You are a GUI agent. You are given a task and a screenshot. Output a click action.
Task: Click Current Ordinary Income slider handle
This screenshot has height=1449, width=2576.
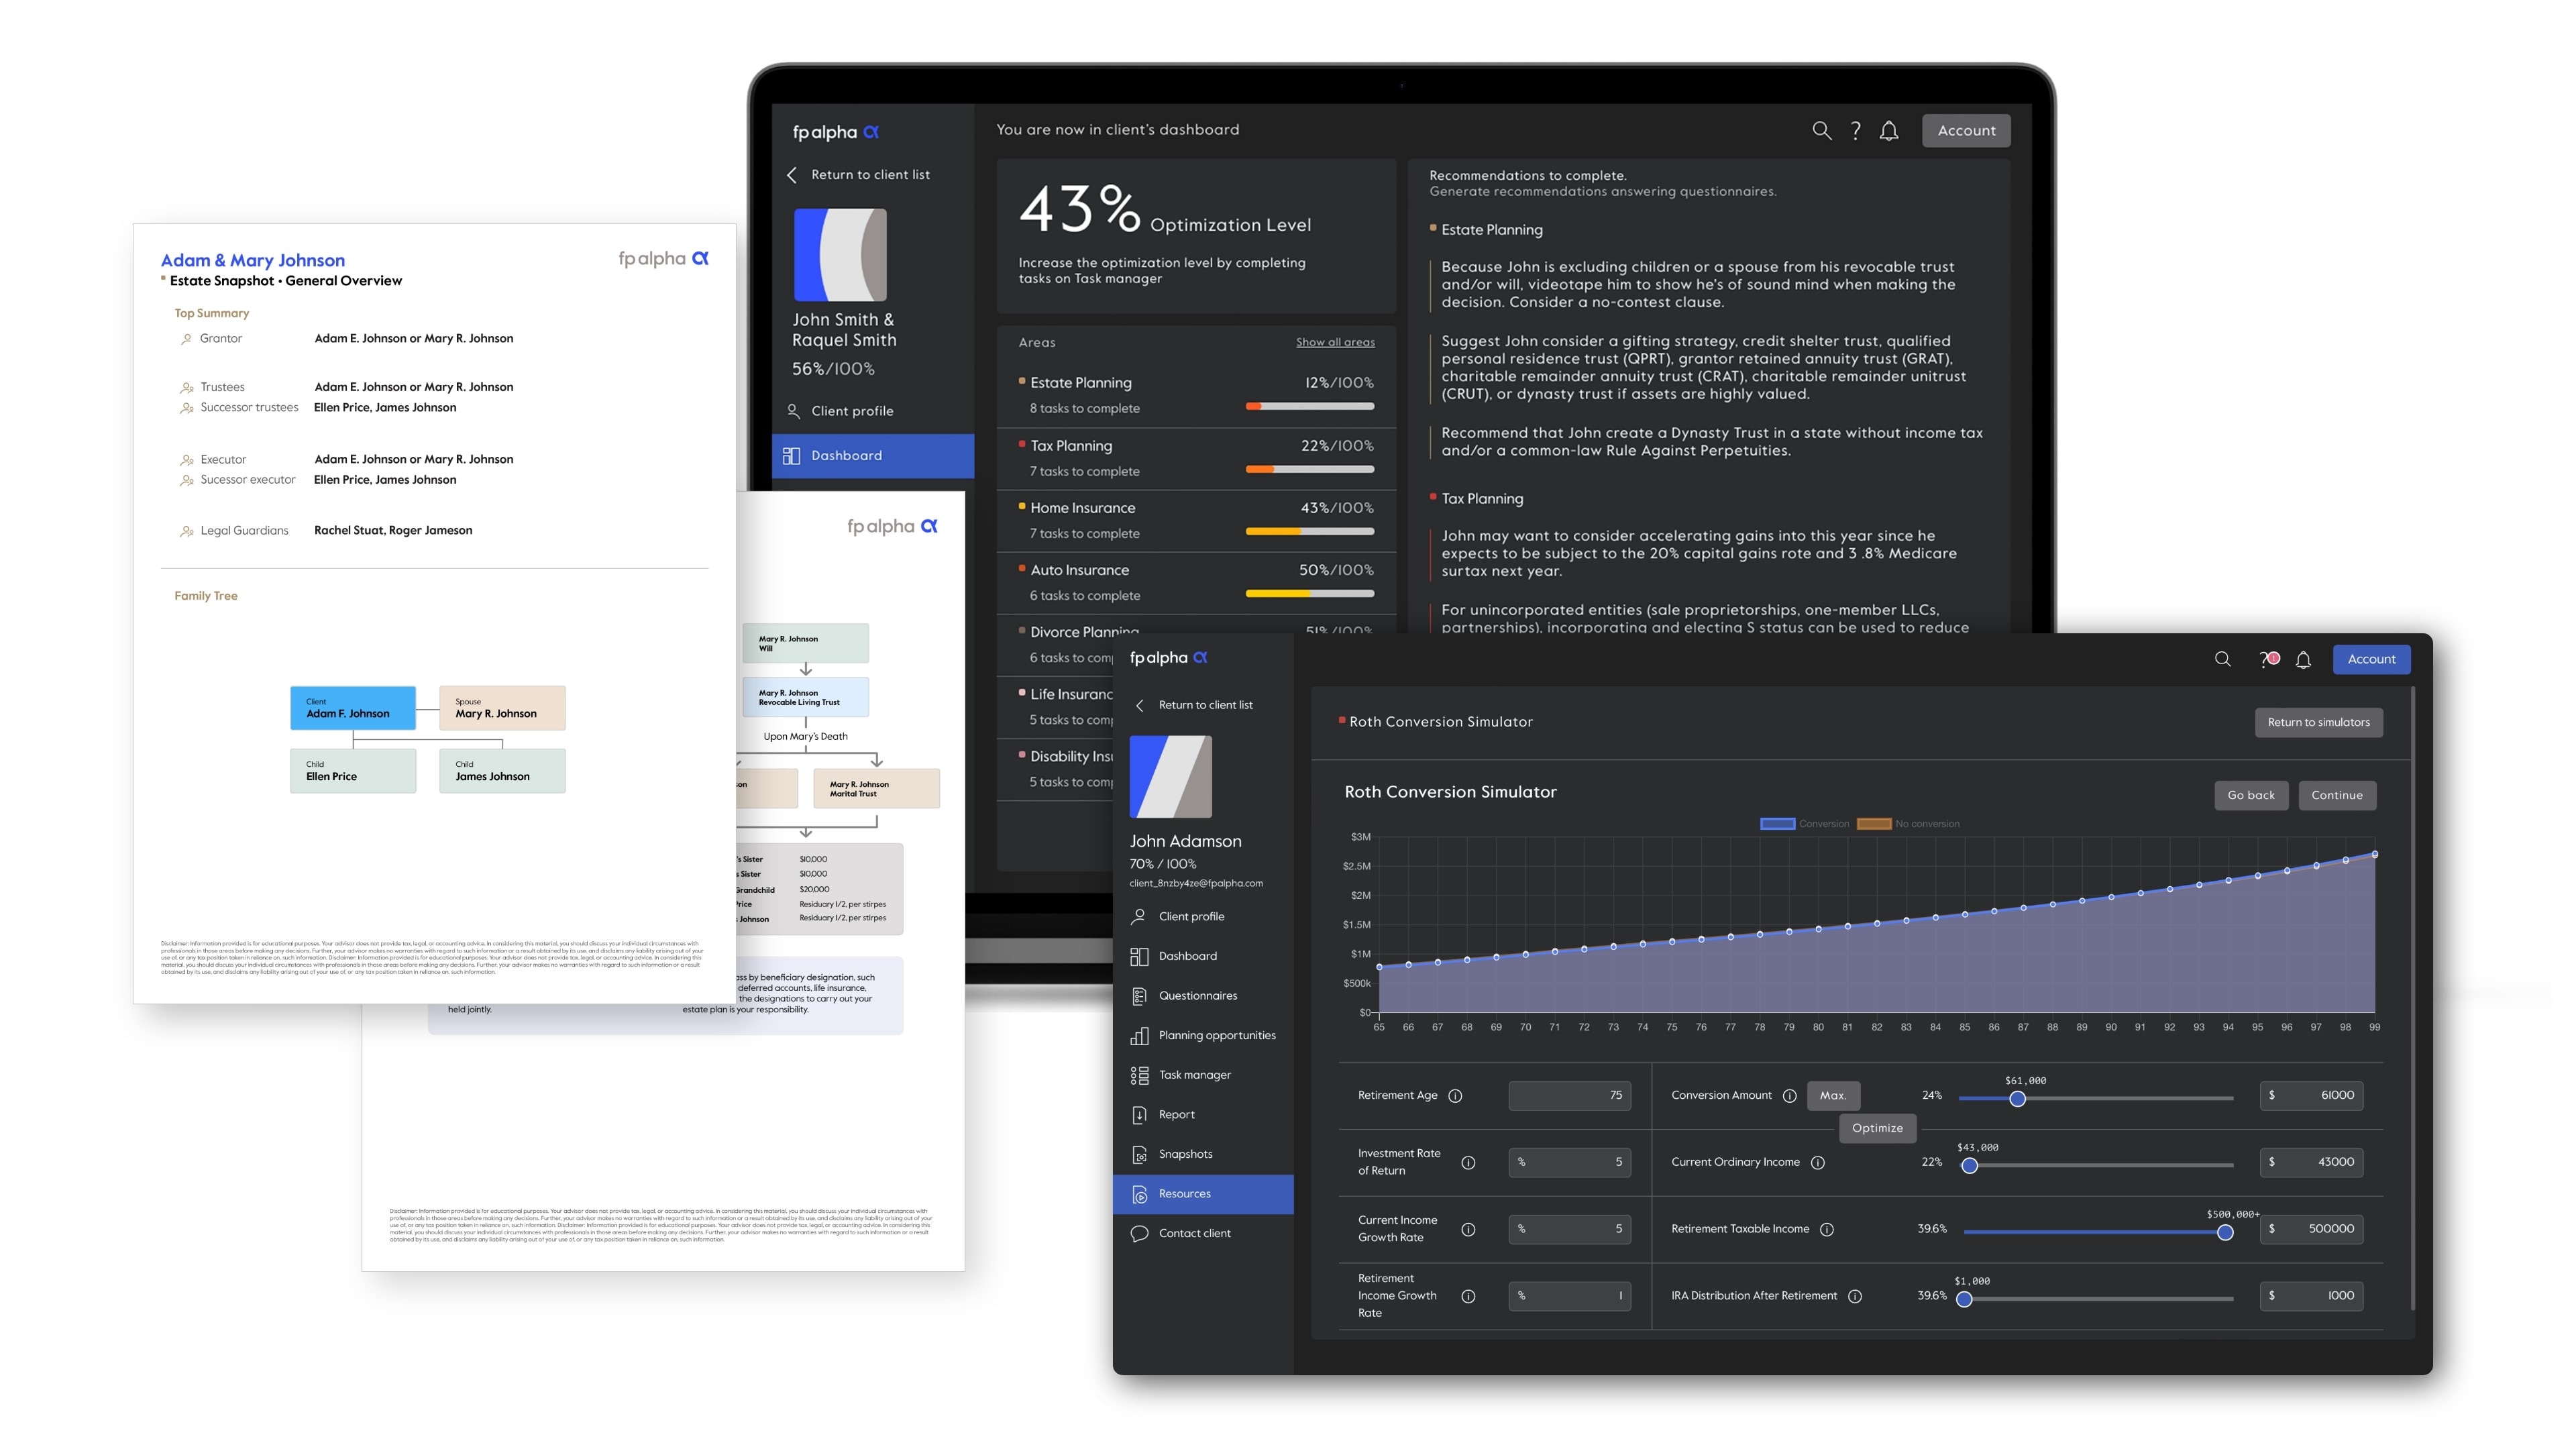pos(1969,1166)
